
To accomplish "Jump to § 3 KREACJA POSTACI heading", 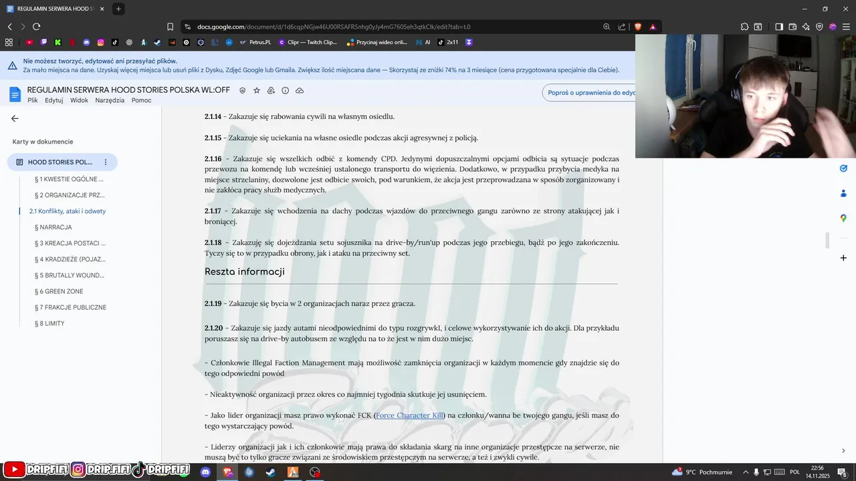I will tap(70, 243).
